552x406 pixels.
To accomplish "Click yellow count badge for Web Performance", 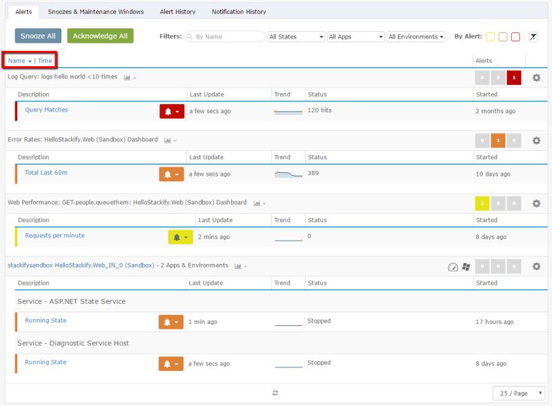I will pyautogui.click(x=482, y=203).
